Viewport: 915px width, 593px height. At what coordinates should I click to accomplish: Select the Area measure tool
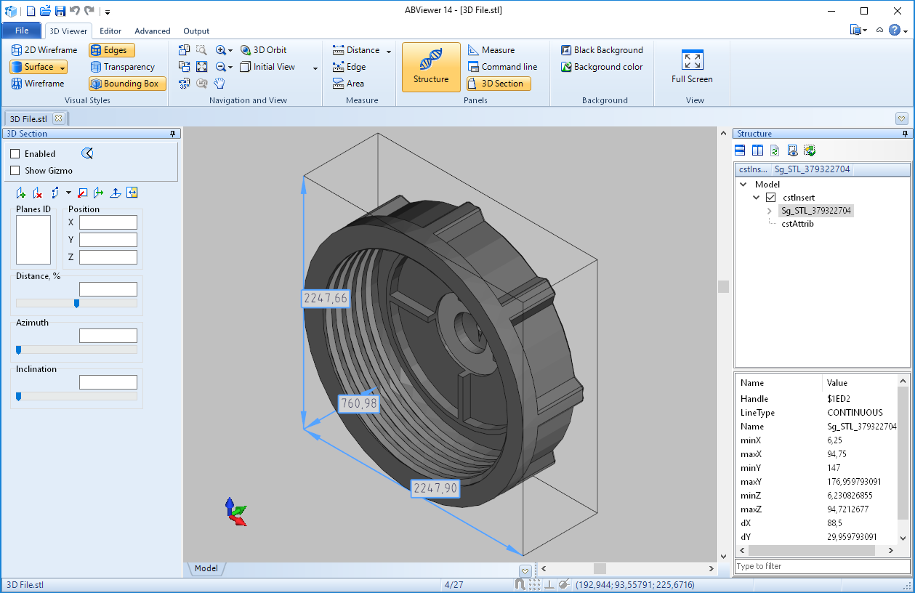point(348,84)
